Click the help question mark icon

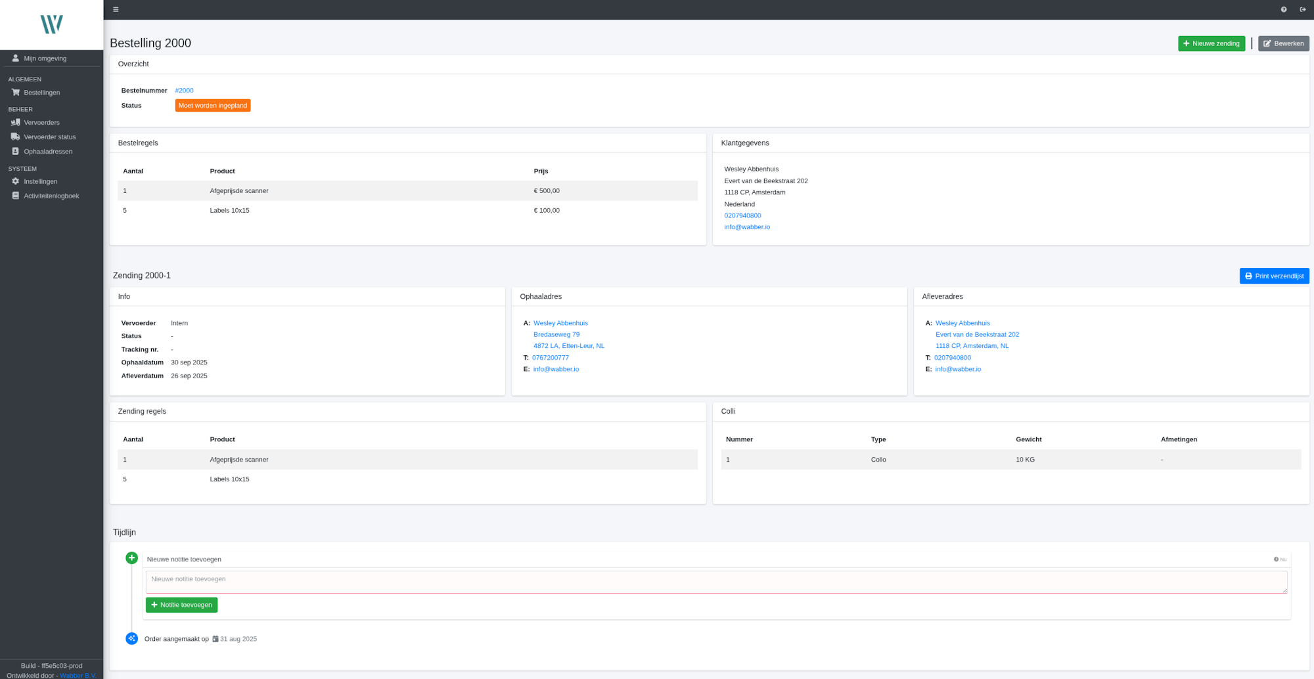1283,9
